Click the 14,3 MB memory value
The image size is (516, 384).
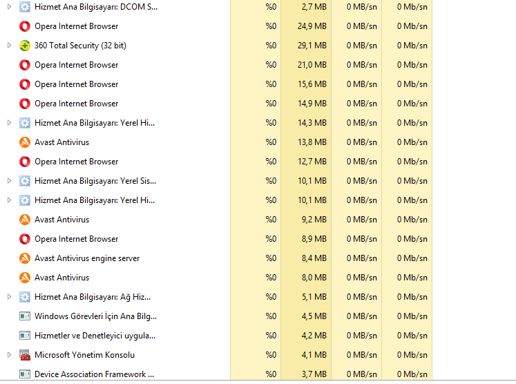(x=312, y=123)
